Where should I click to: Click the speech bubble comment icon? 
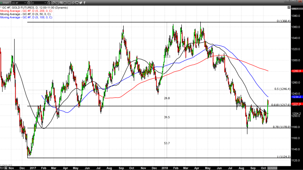click(x=77, y=3)
